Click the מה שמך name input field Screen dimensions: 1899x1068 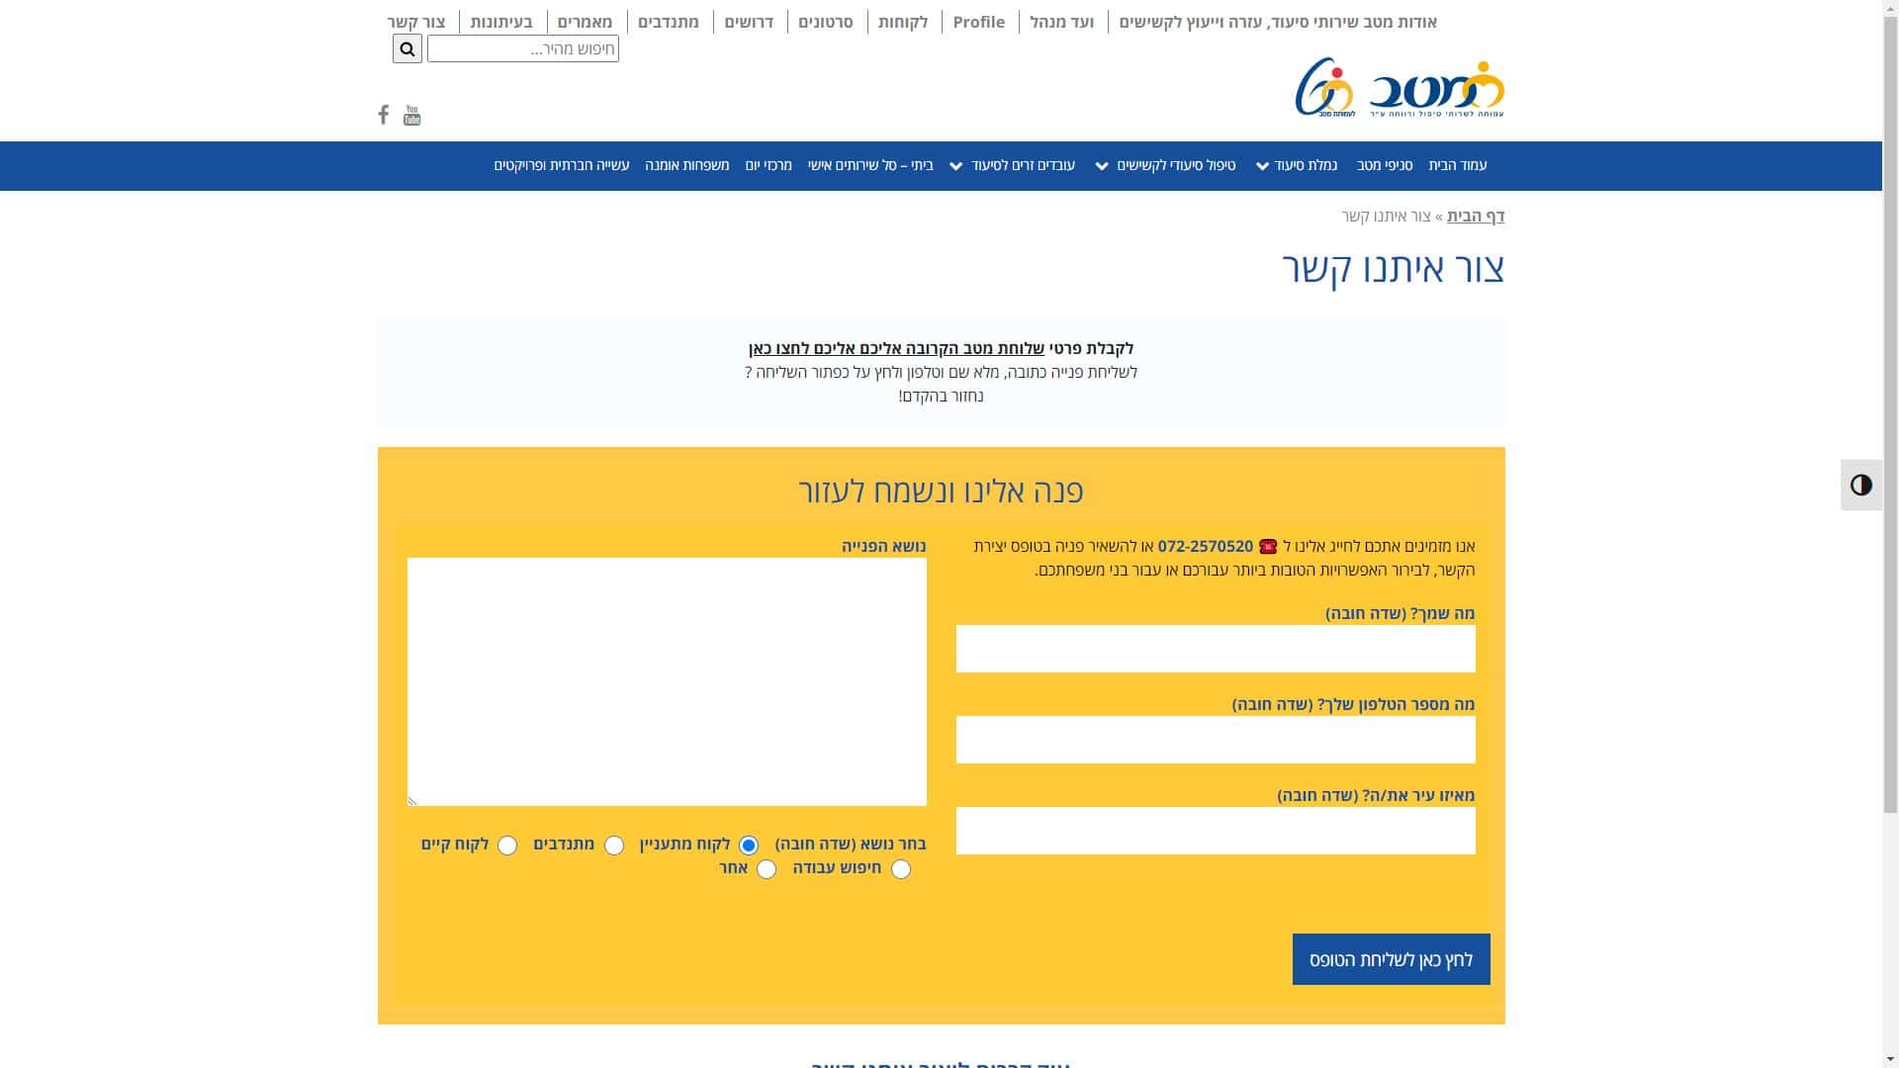click(1215, 649)
